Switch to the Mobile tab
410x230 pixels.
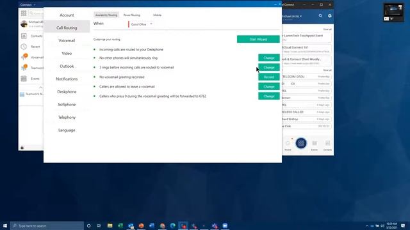157,15
